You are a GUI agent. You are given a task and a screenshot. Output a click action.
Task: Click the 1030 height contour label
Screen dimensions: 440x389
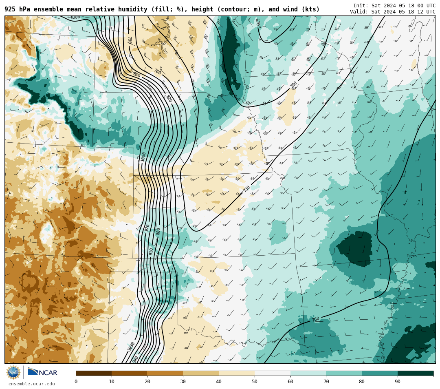[131, 346]
